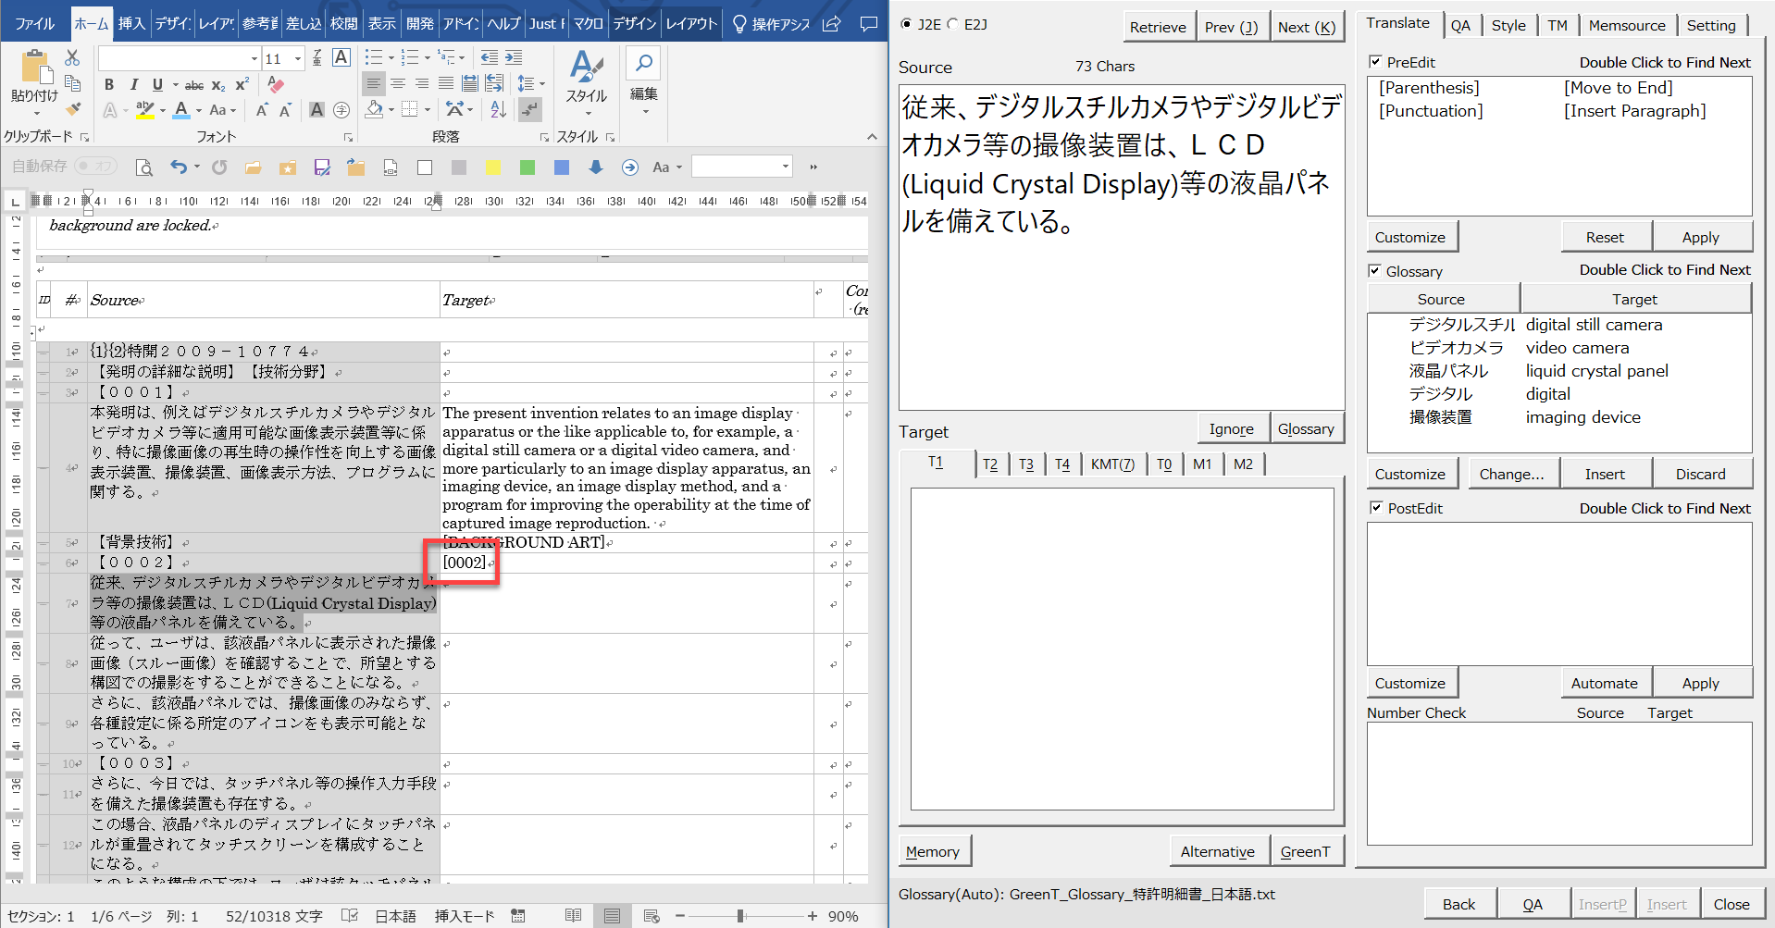Viewport: 1775px width, 928px height.
Task: Switch to the TM tab
Action: click(1558, 26)
